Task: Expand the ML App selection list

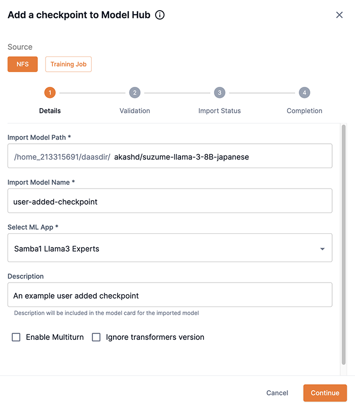Action: coord(170,247)
